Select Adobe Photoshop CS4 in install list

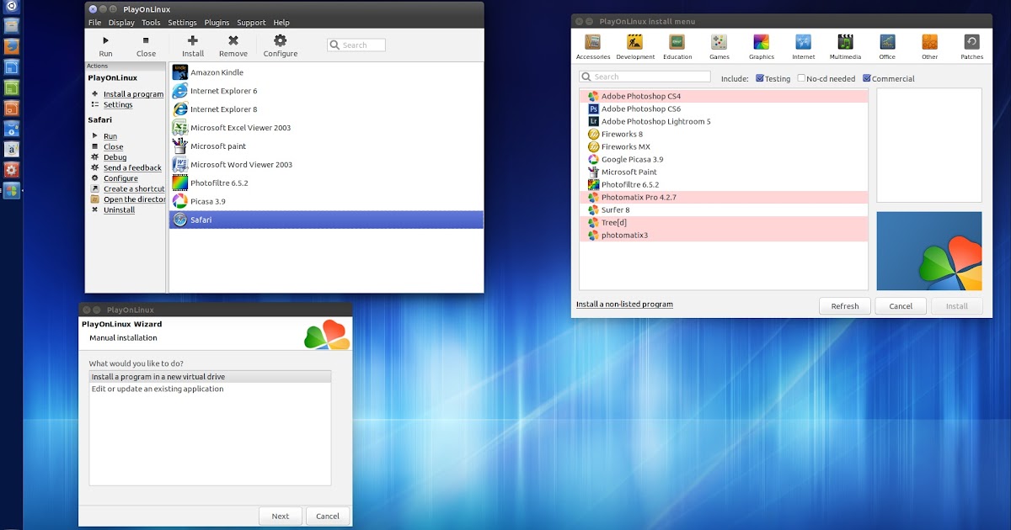click(x=724, y=96)
